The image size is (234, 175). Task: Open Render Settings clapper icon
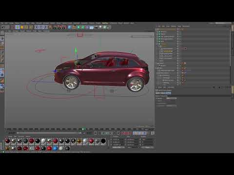click(x=64, y=28)
